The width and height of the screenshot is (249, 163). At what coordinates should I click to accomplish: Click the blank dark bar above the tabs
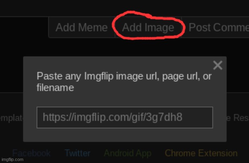click(121, 7)
